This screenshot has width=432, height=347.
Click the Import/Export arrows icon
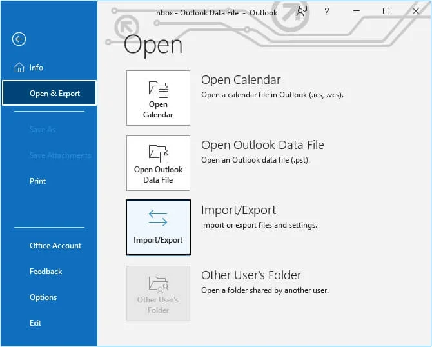[158, 218]
